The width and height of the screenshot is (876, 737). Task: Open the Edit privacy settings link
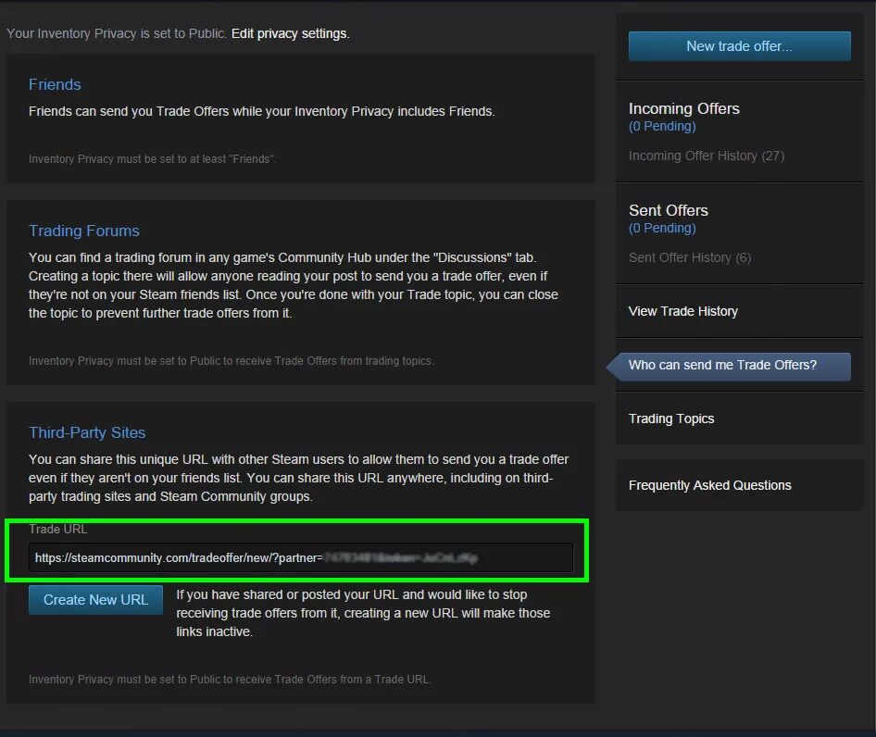point(290,33)
